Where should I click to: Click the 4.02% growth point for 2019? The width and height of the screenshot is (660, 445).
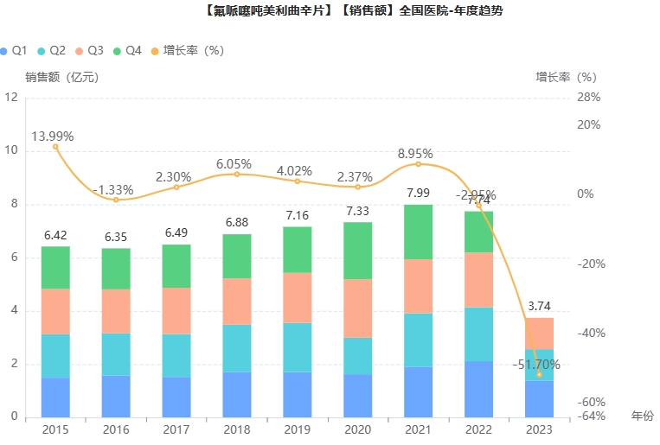pos(298,181)
